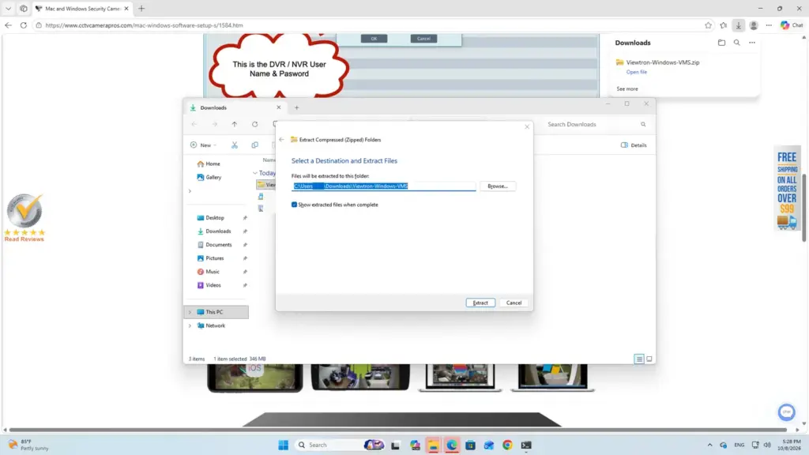This screenshot has height=455, width=809.
Task: Open Edge tab actions dropdown
Action: pos(8,8)
